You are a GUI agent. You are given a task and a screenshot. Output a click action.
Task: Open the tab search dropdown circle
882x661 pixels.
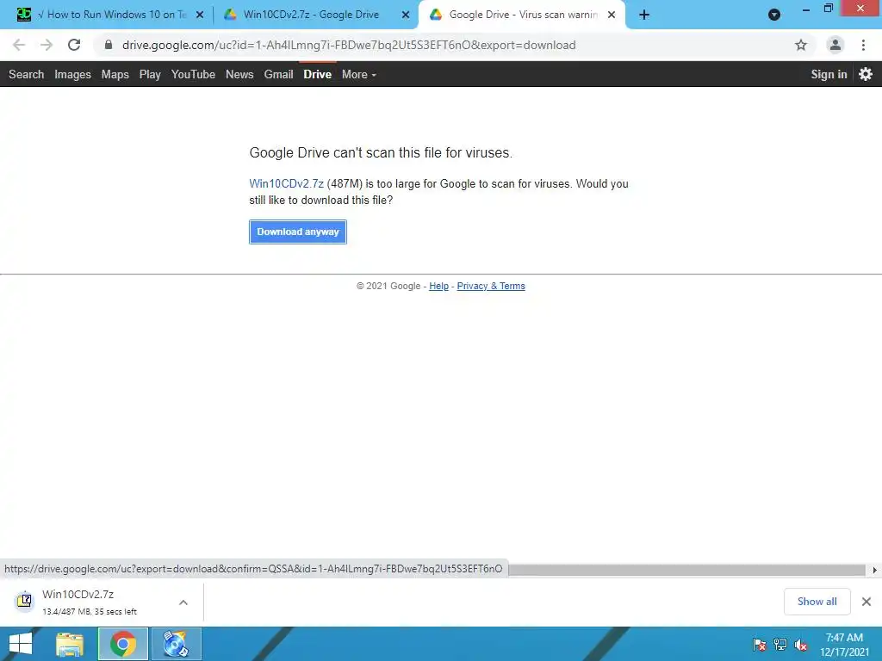774,15
